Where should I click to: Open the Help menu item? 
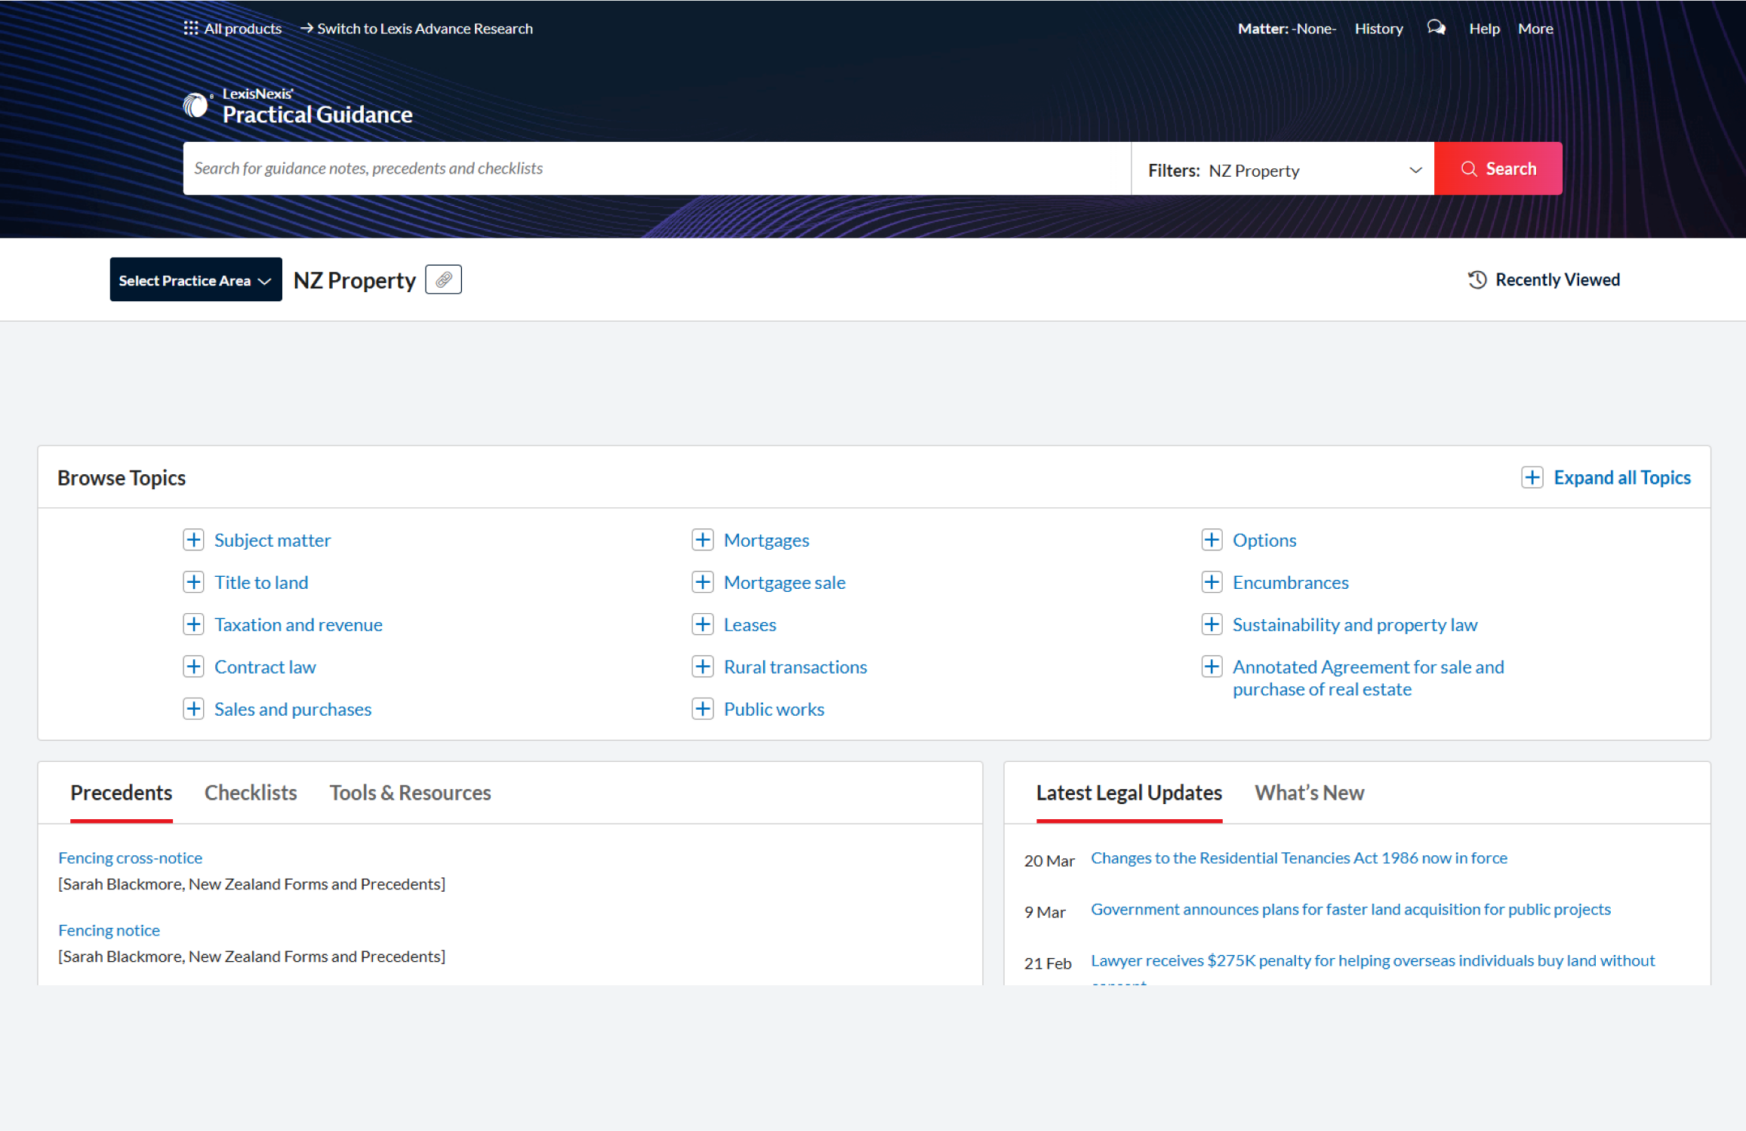(x=1484, y=29)
